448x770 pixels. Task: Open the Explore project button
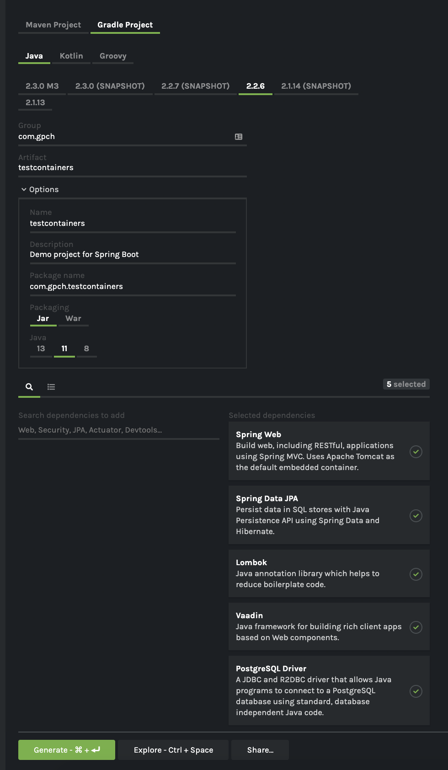click(173, 750)
